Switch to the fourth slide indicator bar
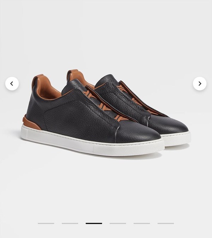The image size is (212, 238). (x=118, y=223)
